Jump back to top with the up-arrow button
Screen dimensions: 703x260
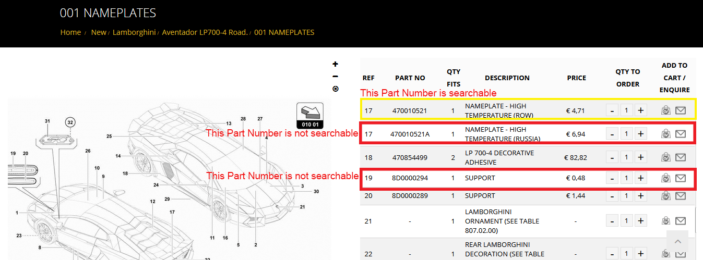(677, 242)
